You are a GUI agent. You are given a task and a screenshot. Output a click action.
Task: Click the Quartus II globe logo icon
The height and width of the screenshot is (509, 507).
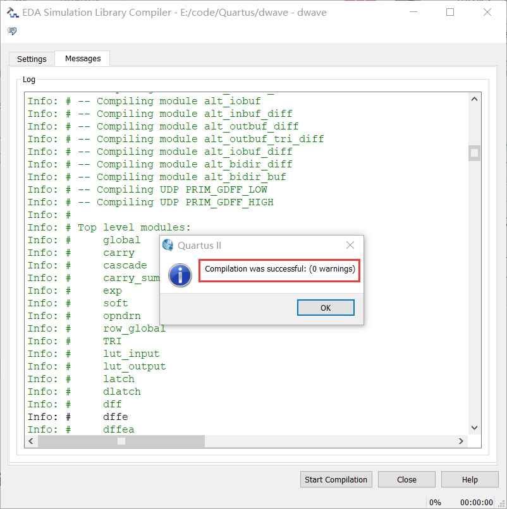coord(168,245)
